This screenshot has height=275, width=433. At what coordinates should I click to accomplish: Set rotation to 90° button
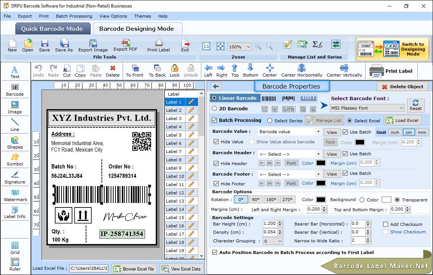tap(256, 200)
